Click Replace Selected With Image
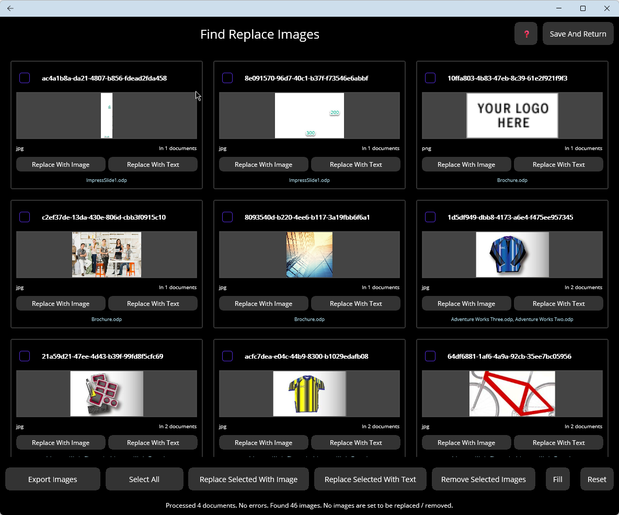 tap(248, 478)
